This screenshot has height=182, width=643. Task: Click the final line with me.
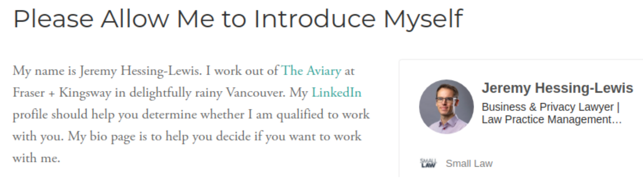pyautogui.click(x=36, y=158)
